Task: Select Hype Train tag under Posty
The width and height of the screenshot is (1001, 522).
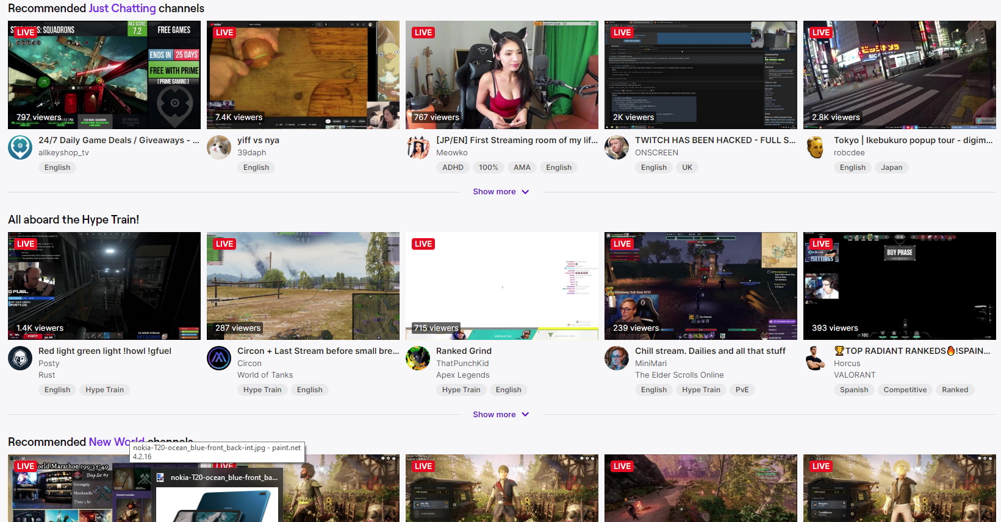Action: [x=104, y=390]
